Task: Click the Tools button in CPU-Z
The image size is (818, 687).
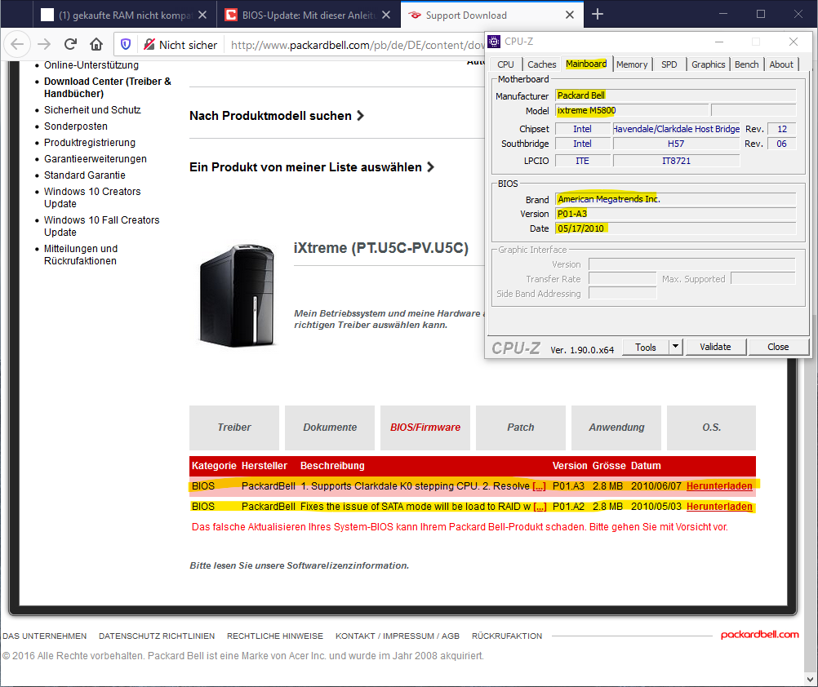Action: pyautogui.click(x=645, y=347)
